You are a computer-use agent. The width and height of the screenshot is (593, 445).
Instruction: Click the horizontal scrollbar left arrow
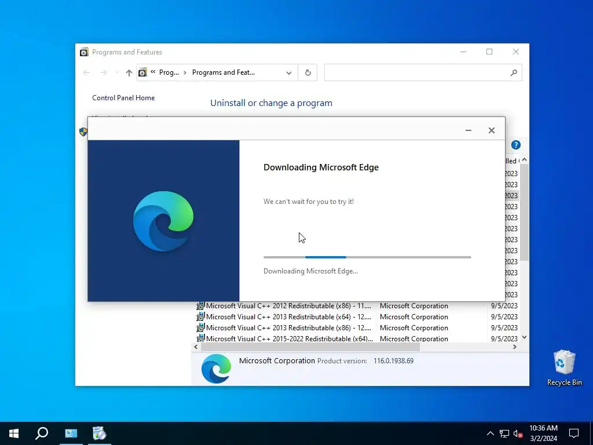[196, 346]
